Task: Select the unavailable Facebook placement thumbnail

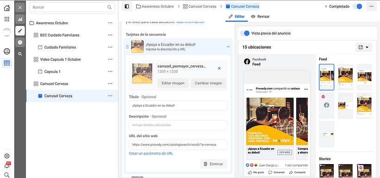Action: pos(326,106)
